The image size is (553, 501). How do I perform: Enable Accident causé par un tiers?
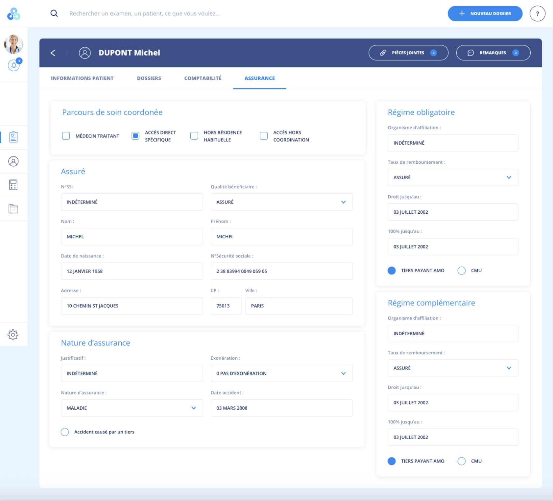click(x=65, y=432)
